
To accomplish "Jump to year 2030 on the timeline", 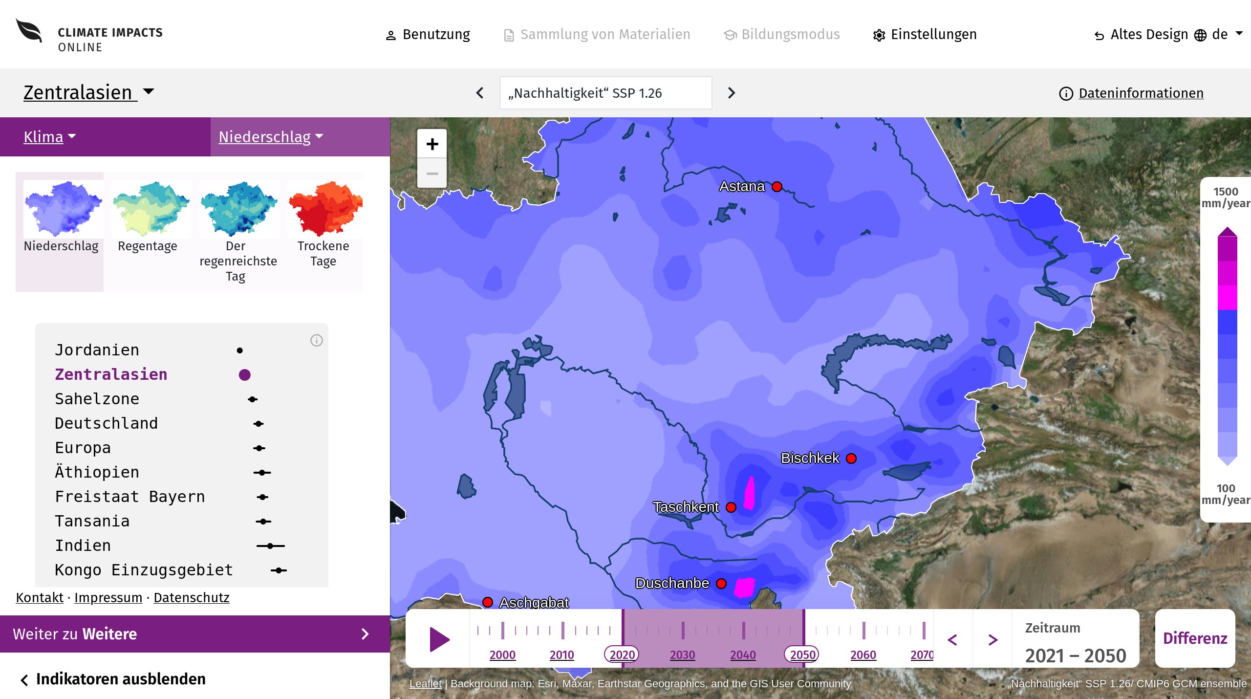I will coord(682,655).
